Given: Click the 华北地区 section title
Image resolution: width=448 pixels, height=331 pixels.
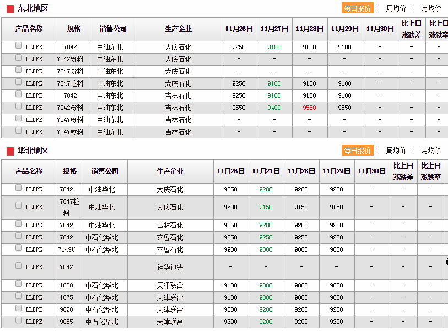Looking at the screenshot, I should (x=33, y=151).
